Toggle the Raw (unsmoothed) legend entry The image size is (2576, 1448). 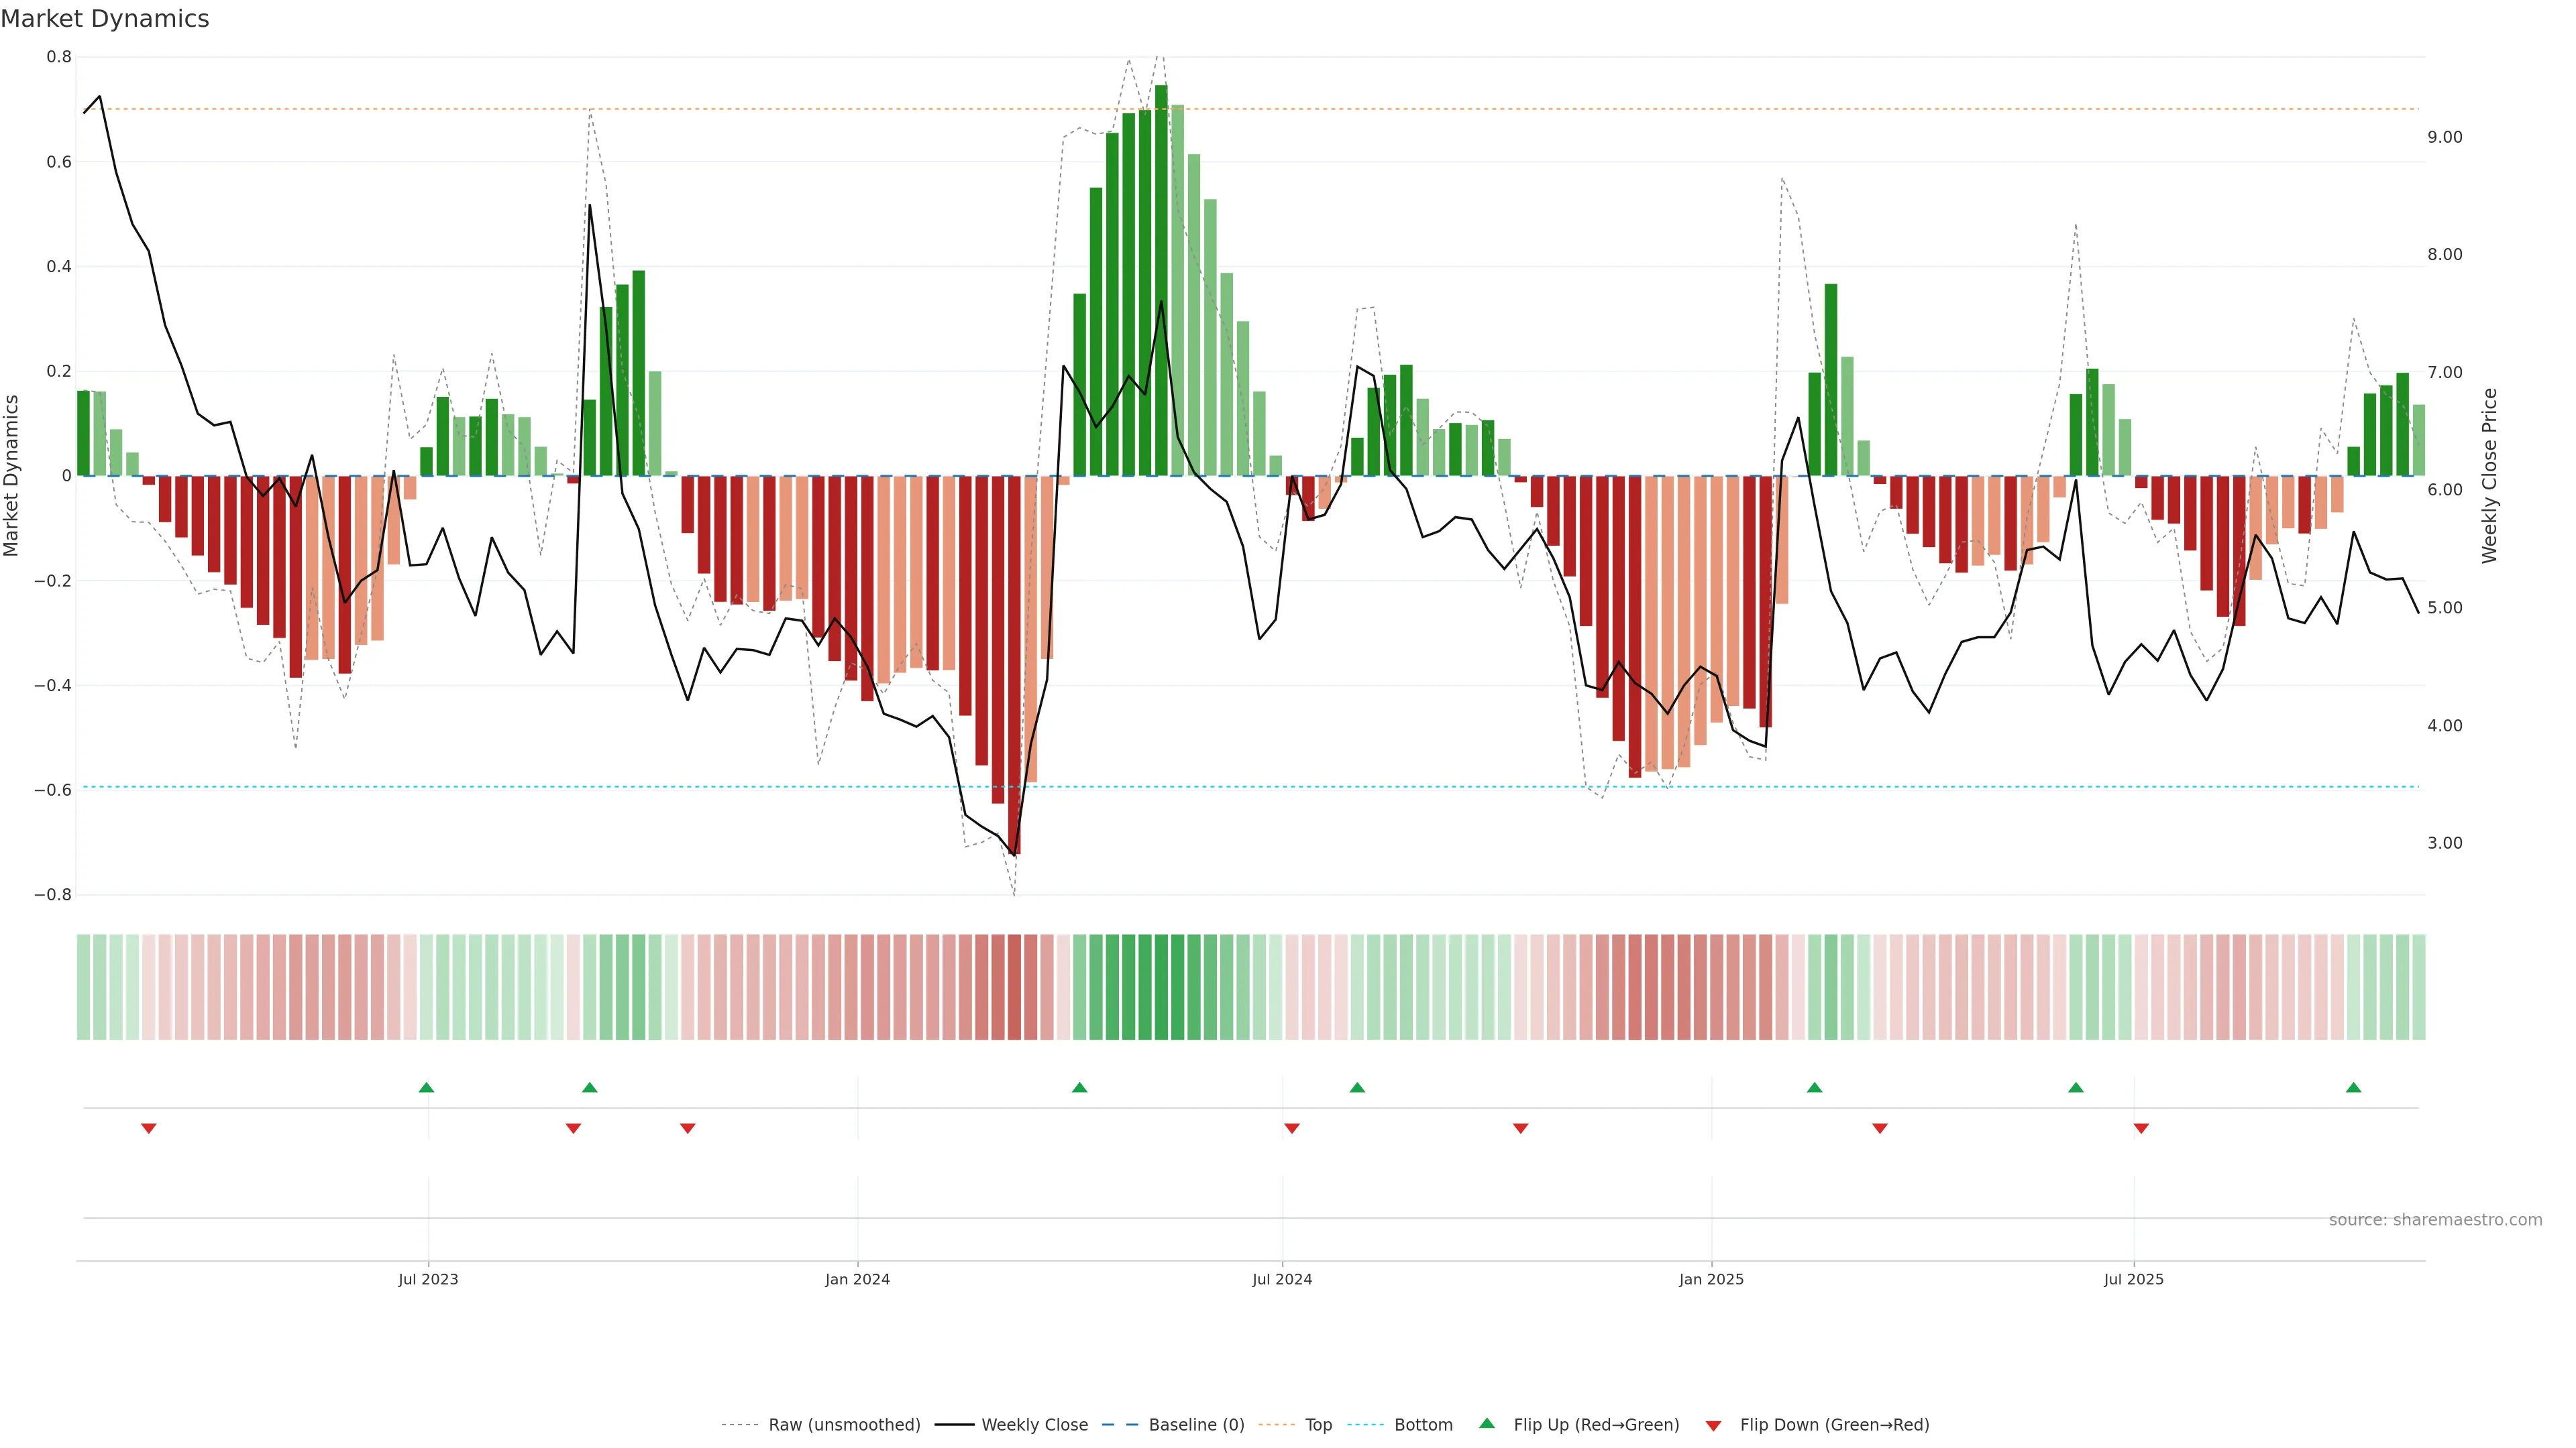(x=844, y=1425)
